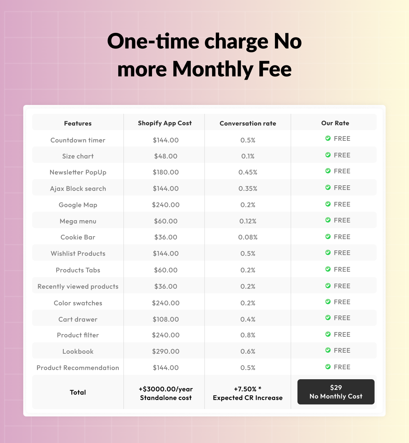Click the green check icon for Product Recommendation
409x443 pixels.
click(328, 367)
